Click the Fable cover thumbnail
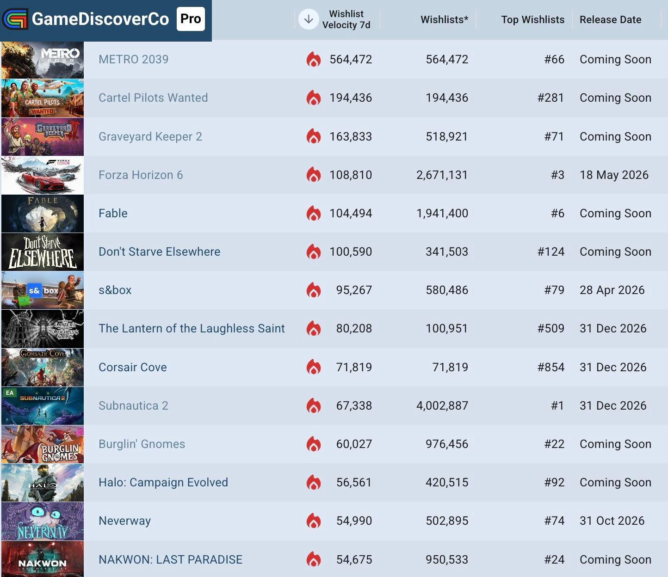 43,214
